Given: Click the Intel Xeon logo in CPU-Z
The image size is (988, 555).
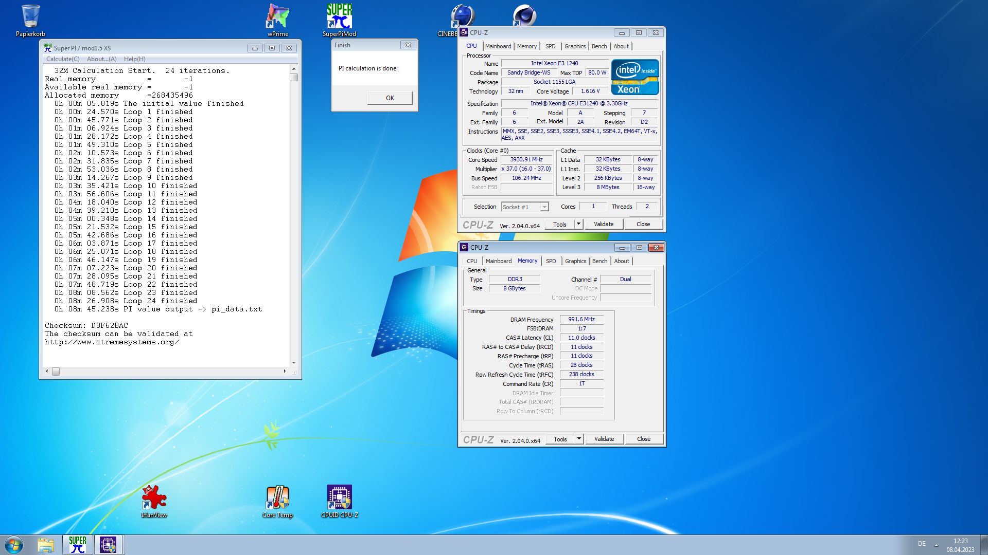Looking at the screenshot, I should (x=635, y=77).
